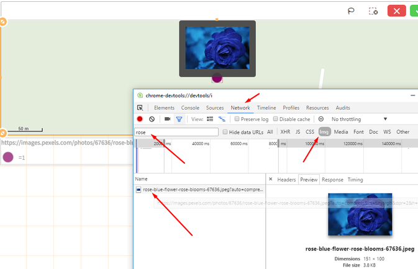This screenshot has height=269, width=418.
Task: Filter requests by JS
Action: tap(298, 131)
